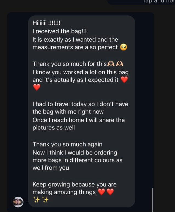Click the pleading face emoji after "perfect"
175x212 pixels.
(124, 47)
